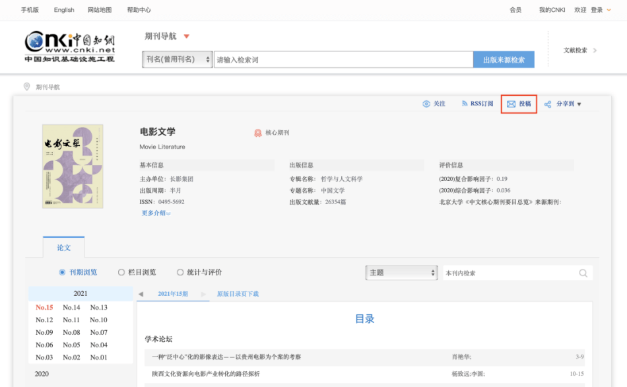The height and width of the screenshot is (387, 627).
Task: Open the 投稿 submission envelope icon
Action: coord(511,104)
